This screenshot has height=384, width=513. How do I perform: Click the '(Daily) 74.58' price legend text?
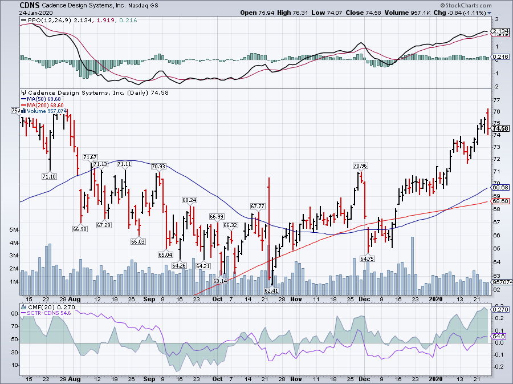[148, 92]
